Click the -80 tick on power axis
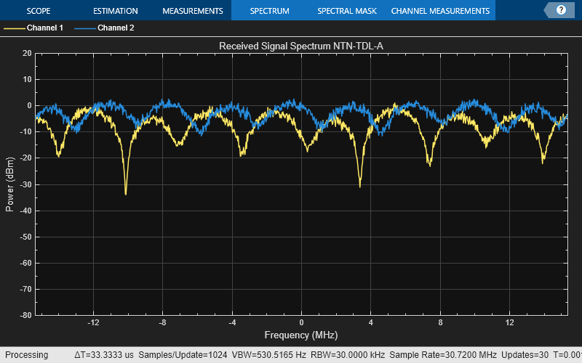 point(25,316)
